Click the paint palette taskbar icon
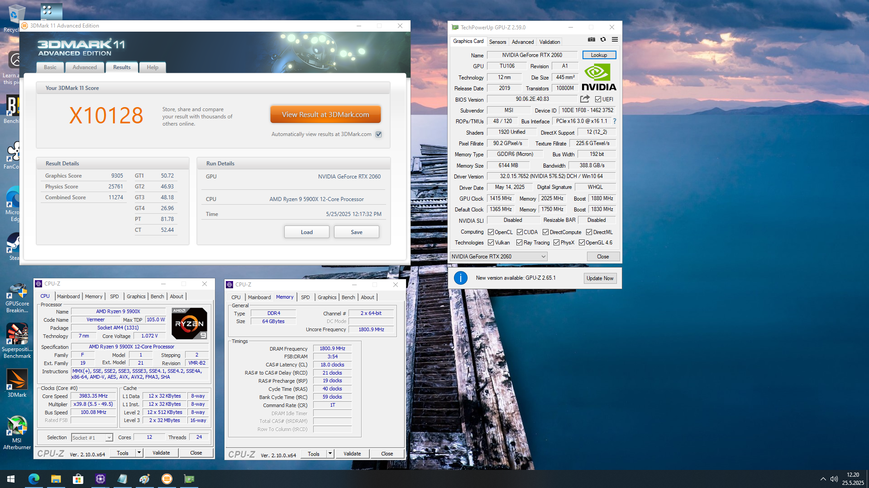Screen dimensions: 869x488 [x=144, y=479]
